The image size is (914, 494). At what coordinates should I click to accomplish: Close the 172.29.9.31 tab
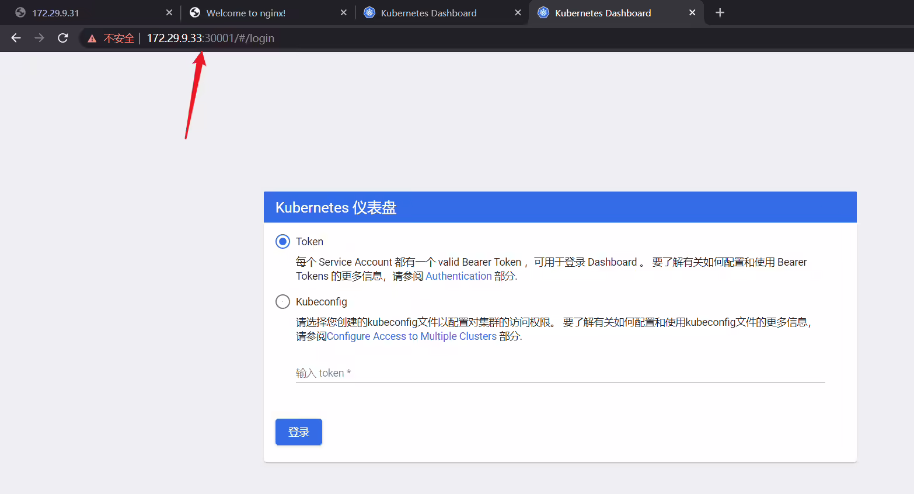169,13
